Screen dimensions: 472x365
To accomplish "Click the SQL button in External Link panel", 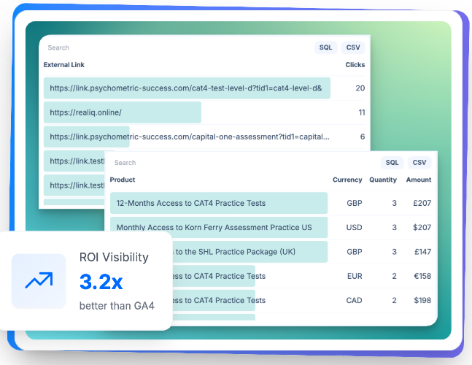I will pyautogui.click(x=325, y=47).
